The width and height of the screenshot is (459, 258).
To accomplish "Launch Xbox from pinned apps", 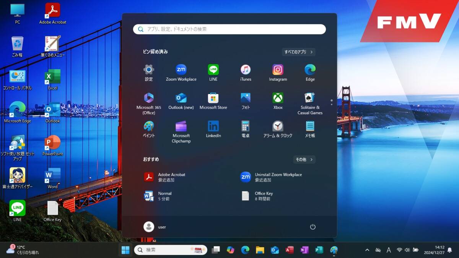I will pyautogui.click(x=278, y=101).
